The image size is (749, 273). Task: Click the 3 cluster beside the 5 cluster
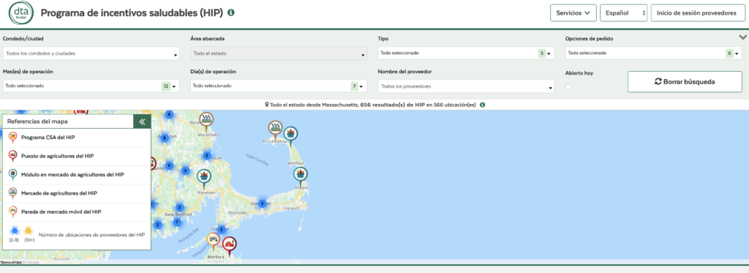[x=185, y=171]
